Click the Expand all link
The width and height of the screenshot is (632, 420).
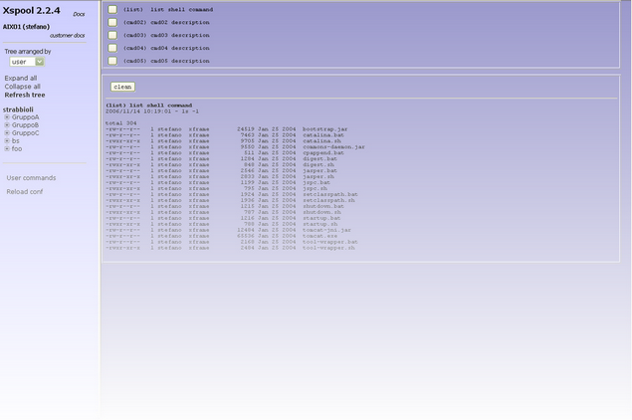coord(21,78)
